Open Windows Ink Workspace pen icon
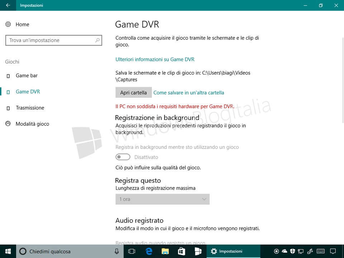The height and width of the screenshot is (258, 344). (310, 251)
